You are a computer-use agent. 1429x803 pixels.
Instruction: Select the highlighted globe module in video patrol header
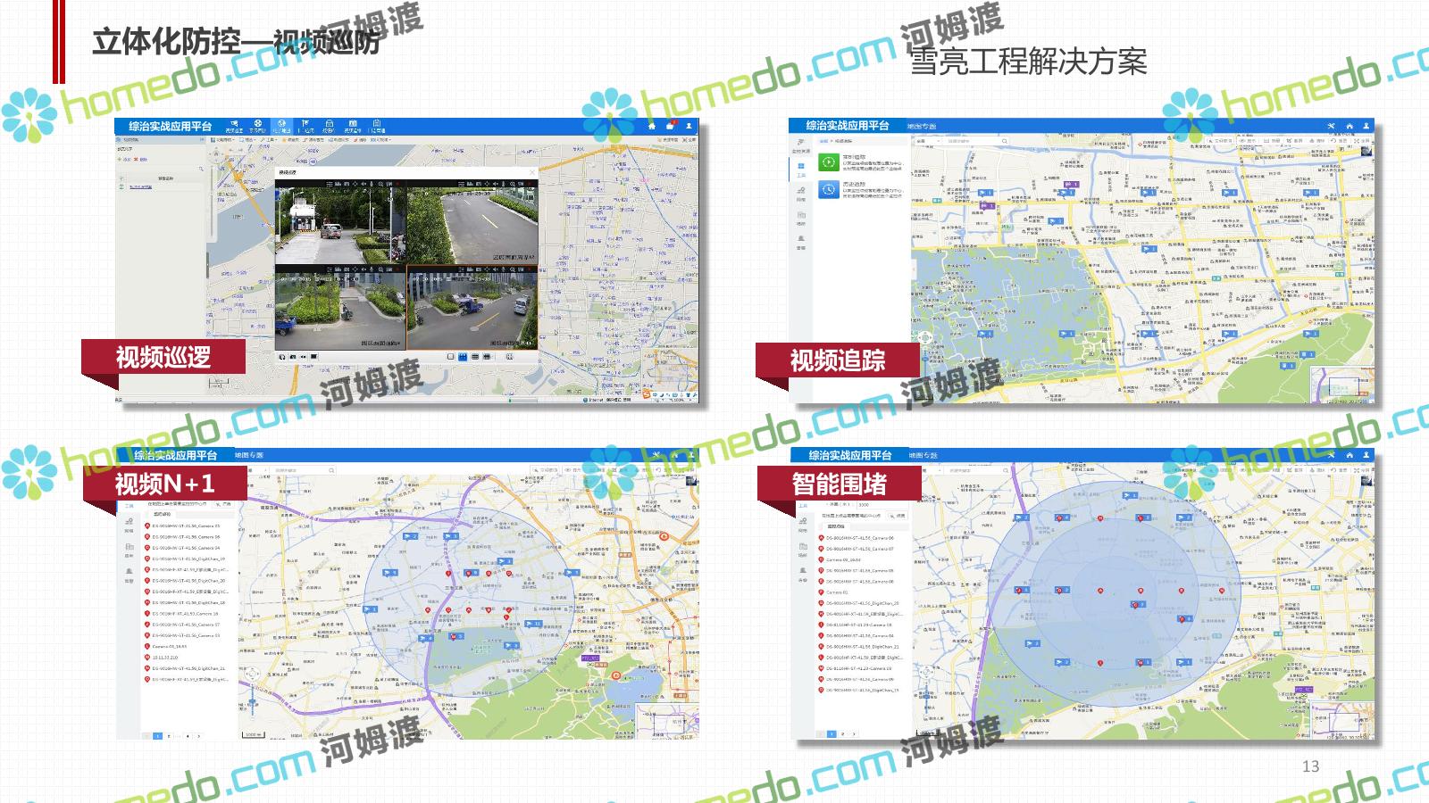281,126
